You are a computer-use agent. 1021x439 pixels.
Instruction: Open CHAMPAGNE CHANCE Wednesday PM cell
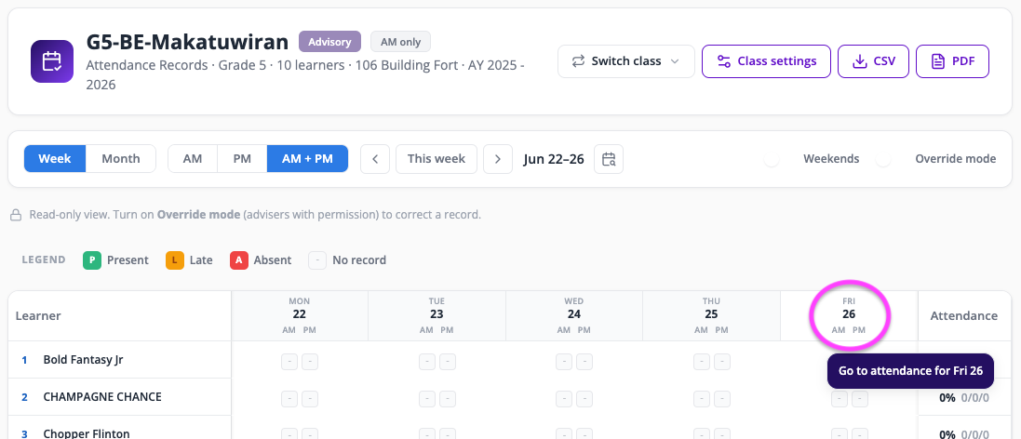(x=584, y=399)
